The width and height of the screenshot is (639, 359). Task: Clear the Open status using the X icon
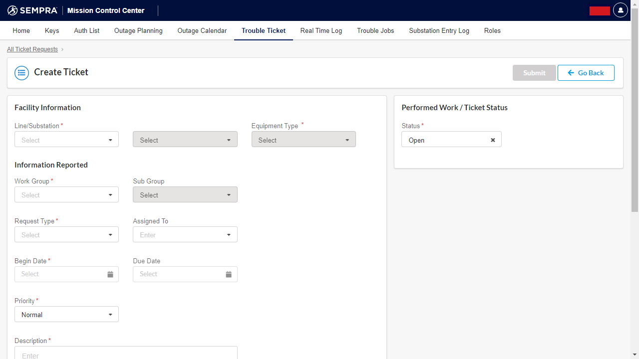coord(493,140)
